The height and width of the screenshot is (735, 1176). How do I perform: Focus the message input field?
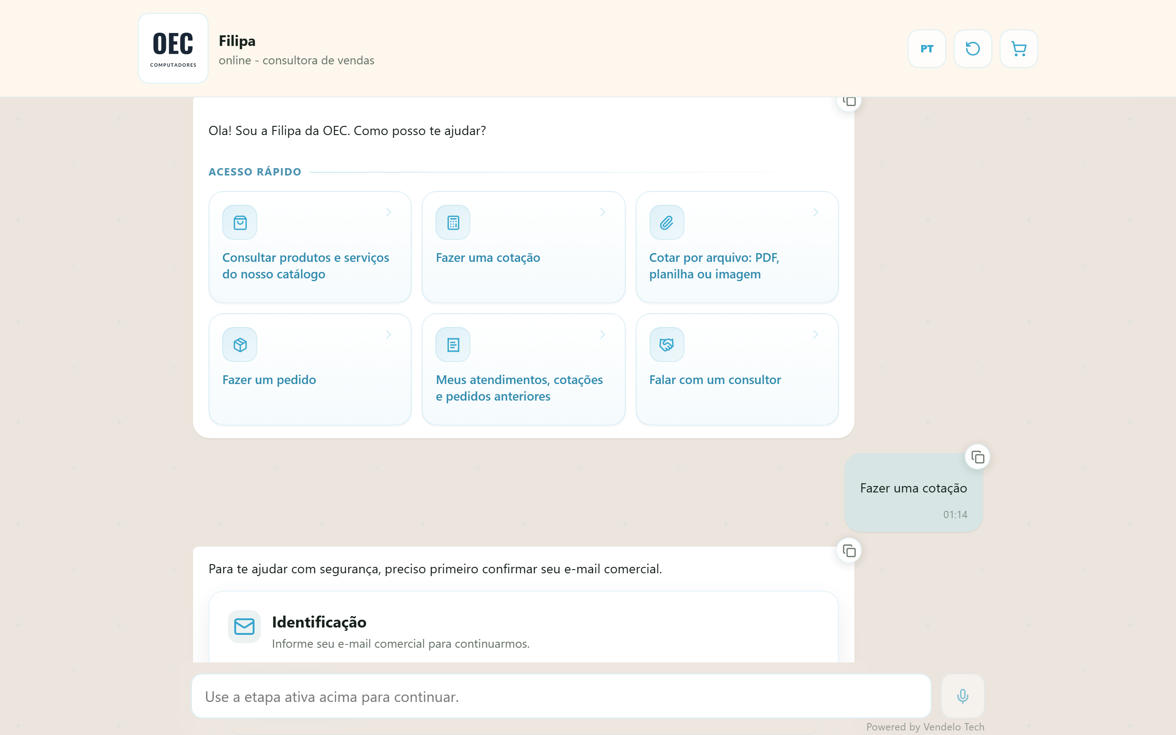coord(561,696)
